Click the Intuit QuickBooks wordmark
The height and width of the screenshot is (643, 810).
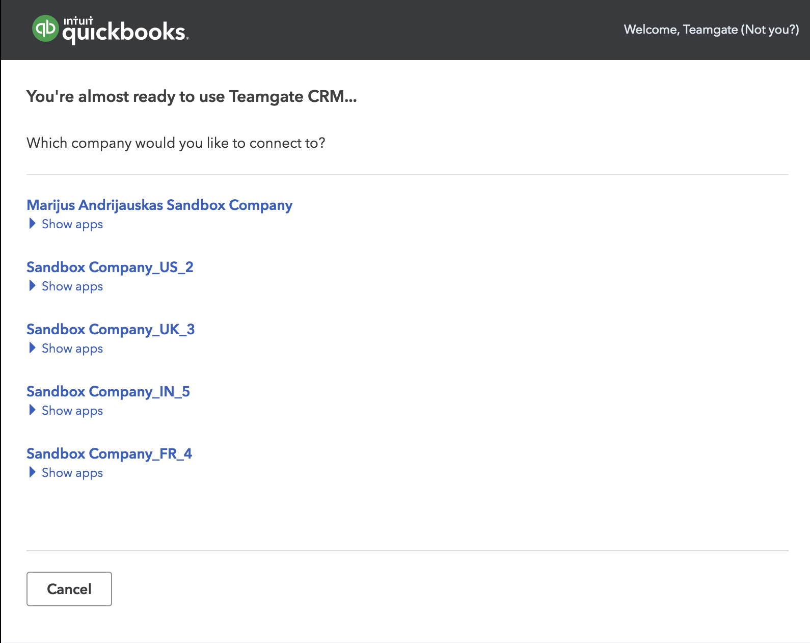tap(125, 30)
